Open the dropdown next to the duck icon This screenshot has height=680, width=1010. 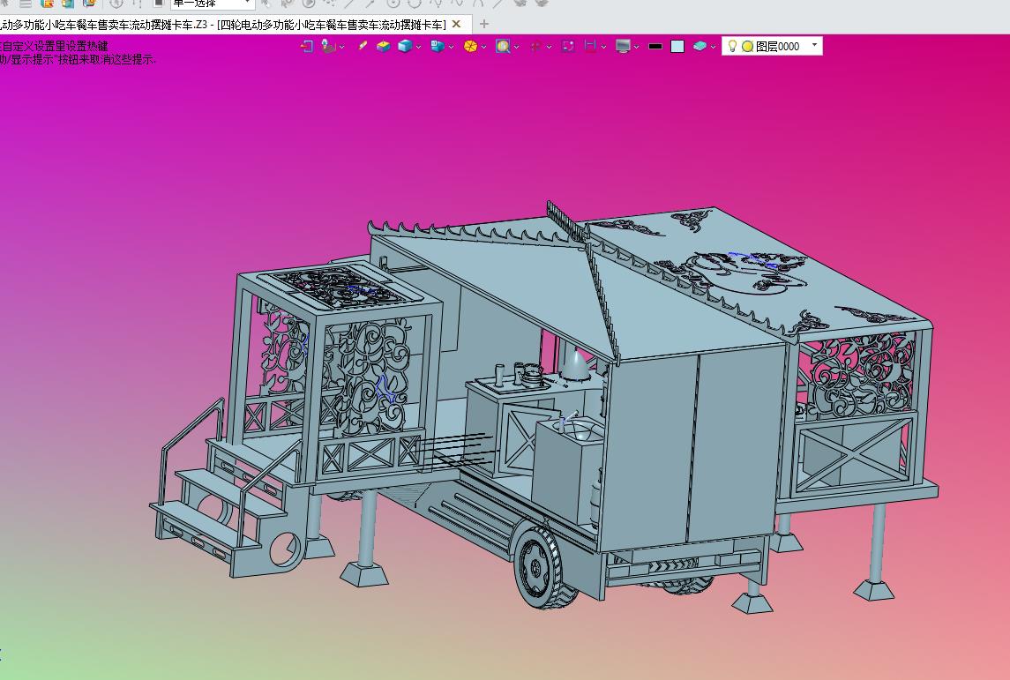tap(341, 47)
